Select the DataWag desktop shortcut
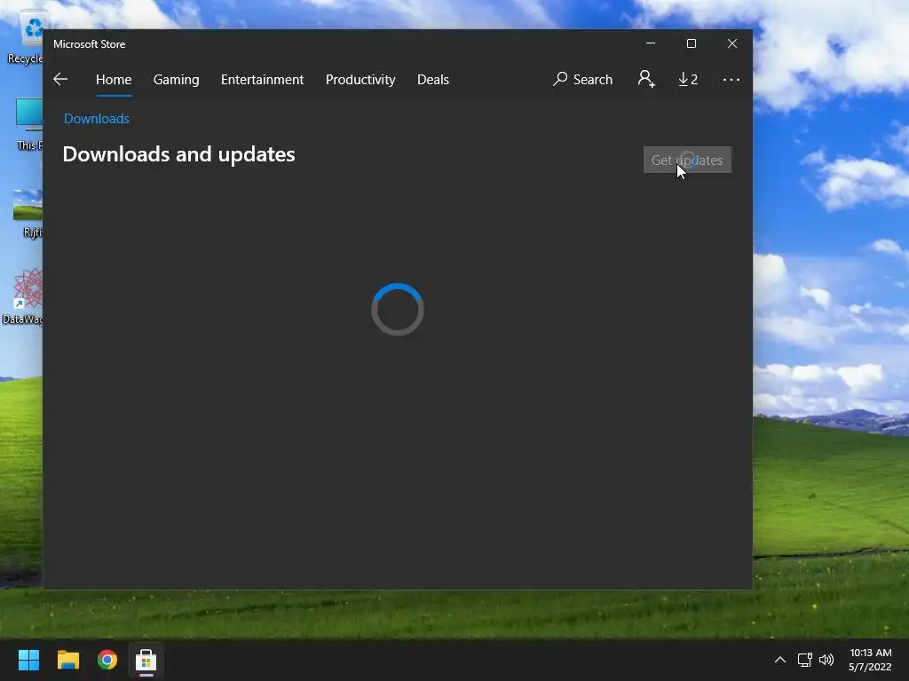This screenshot has height=681, width=909. (x=23, y=296)
